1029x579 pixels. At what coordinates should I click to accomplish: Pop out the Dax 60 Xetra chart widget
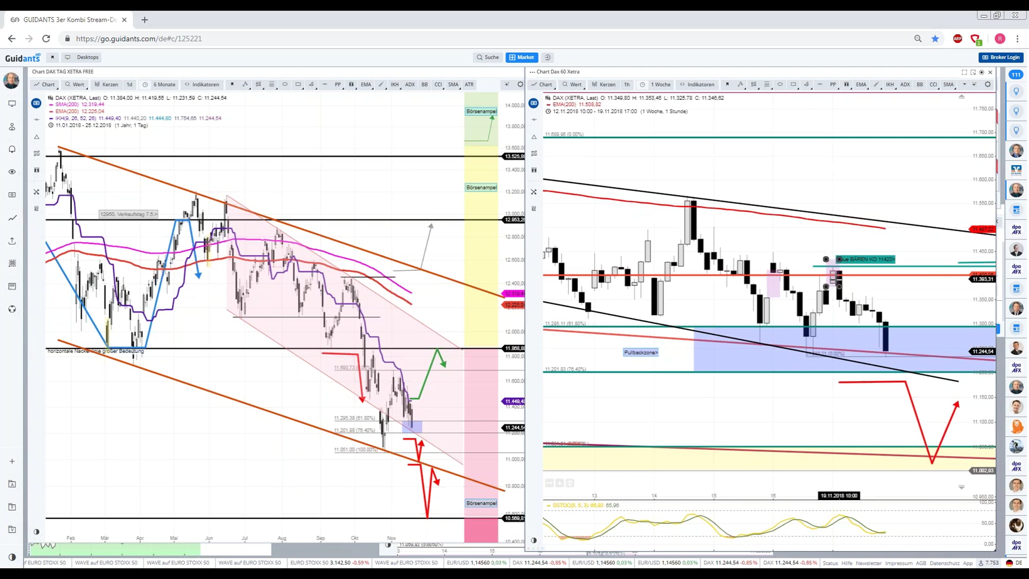973,72
